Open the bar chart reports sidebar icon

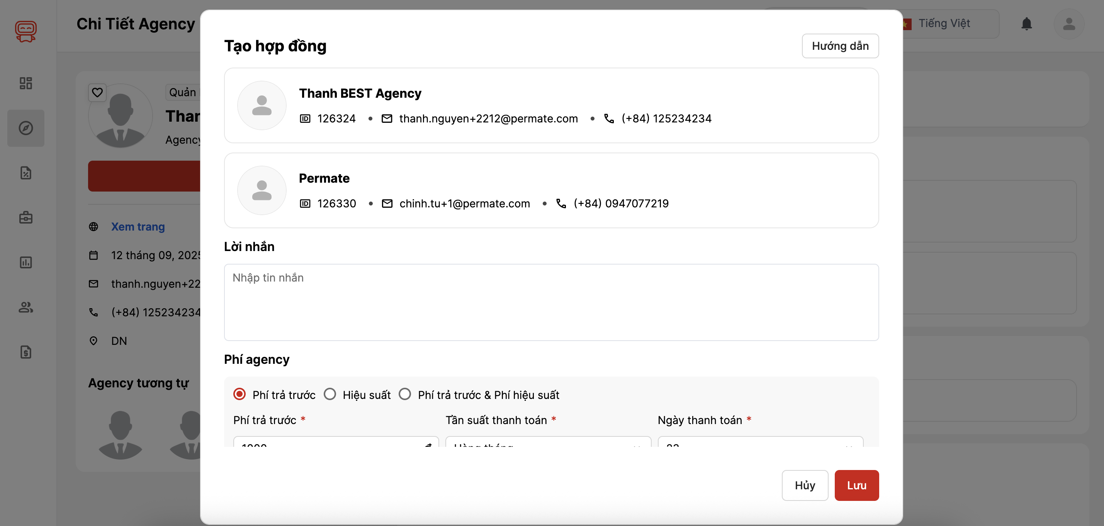tap(26, 262)
